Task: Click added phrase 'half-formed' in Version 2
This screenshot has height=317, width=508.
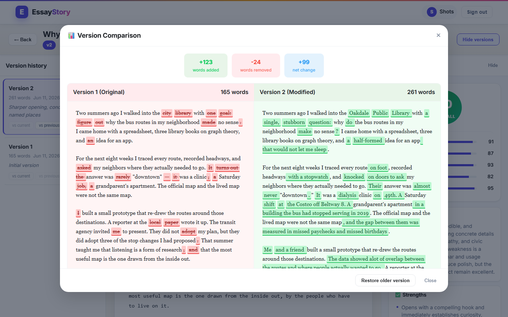Action: coord(368,141)
